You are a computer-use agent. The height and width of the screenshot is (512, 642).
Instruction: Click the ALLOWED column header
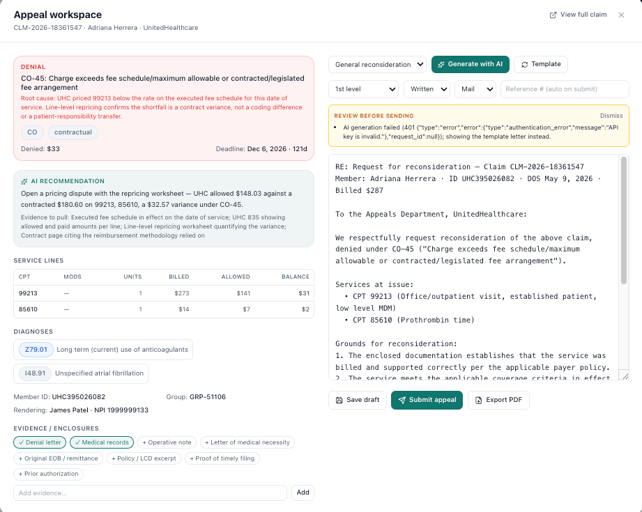coord(236,277)
